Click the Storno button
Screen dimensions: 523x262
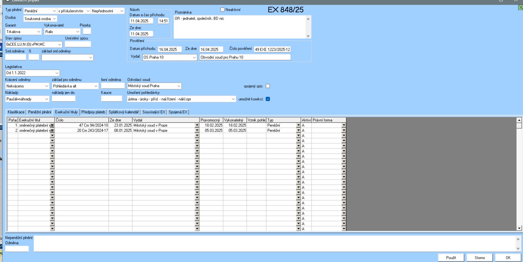tap(480, 258)
